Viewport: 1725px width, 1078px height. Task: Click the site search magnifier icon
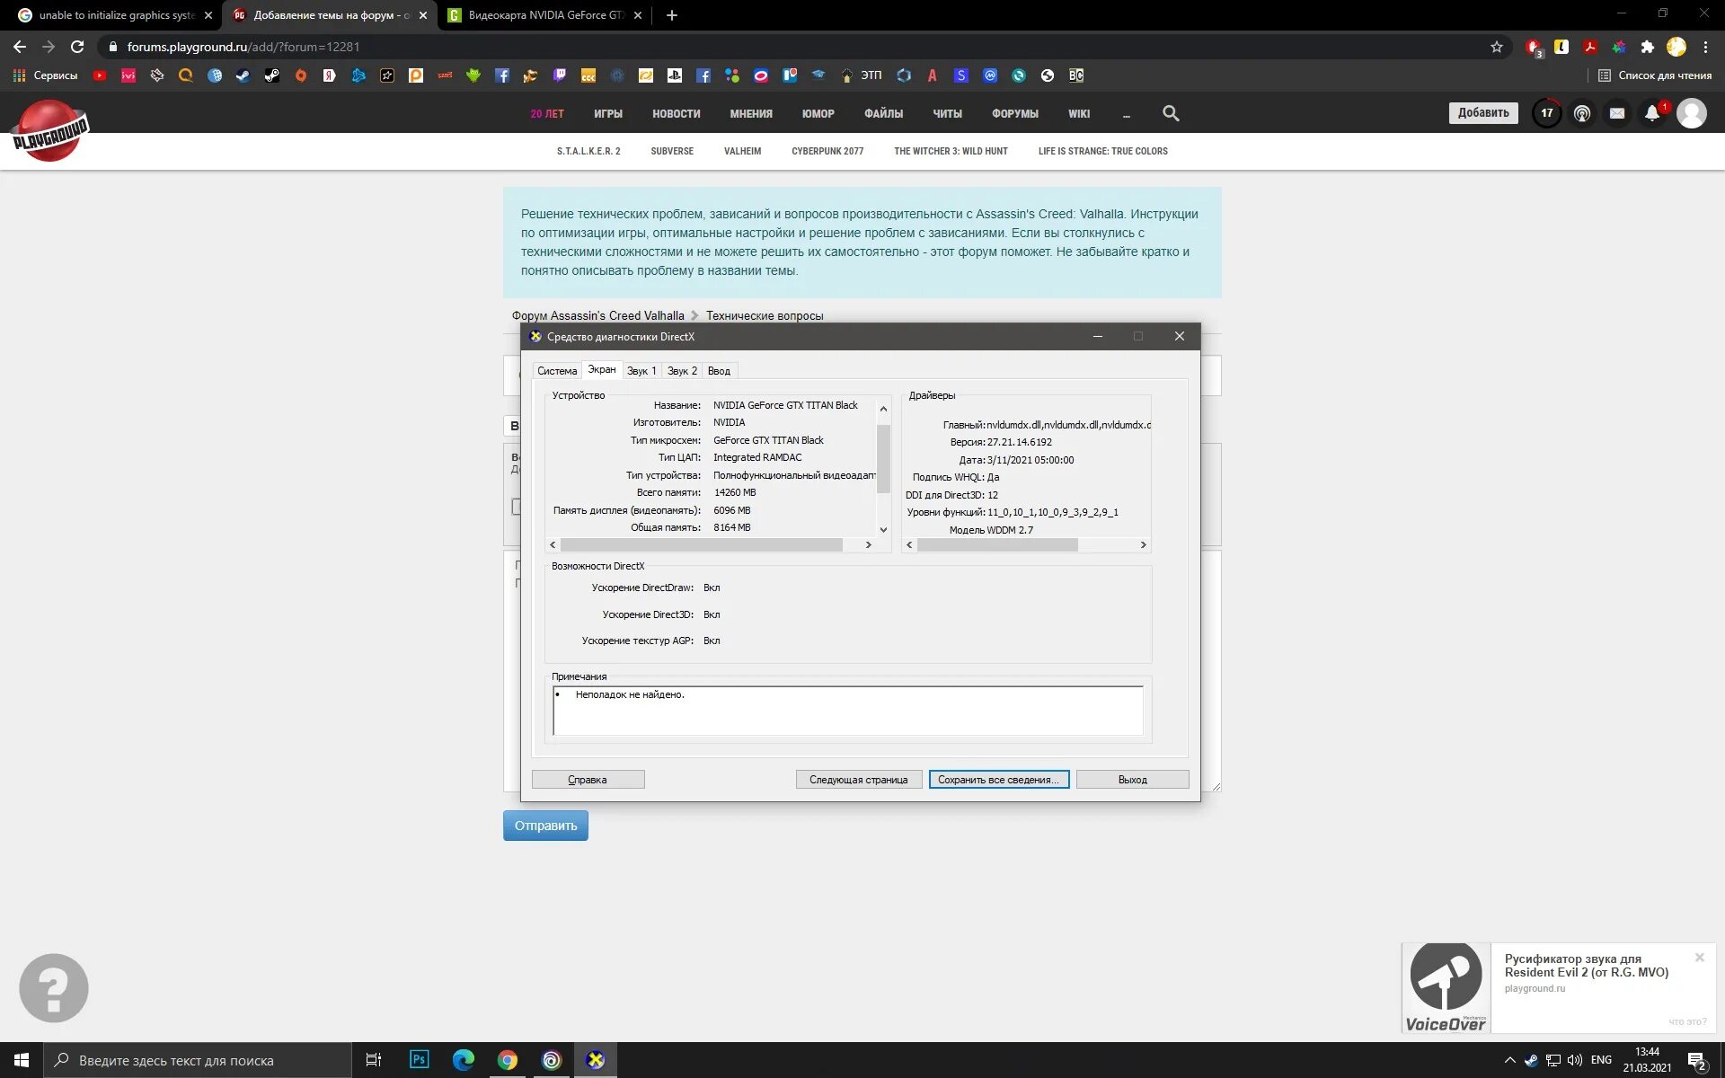tap(1171, 113)
